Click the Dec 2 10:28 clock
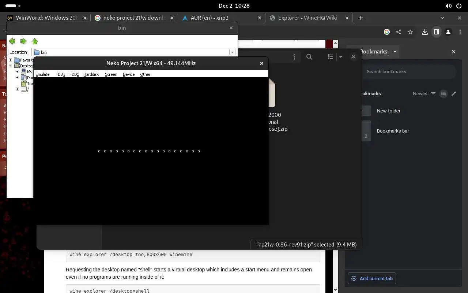This screenshot has height=293, width=468. click(234, 6)
